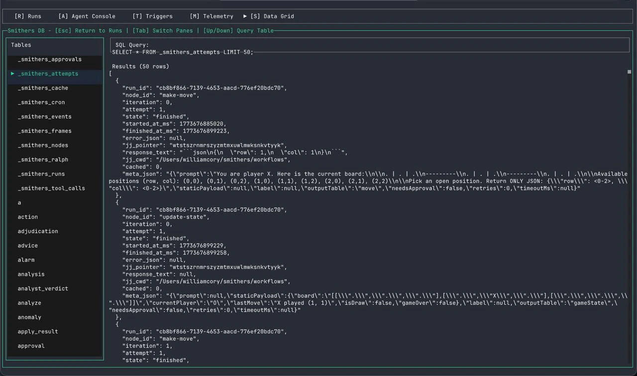Expand the _smithers_attempts table entry
The width and height of the screenshot is (637, 376).
(48, 73)
